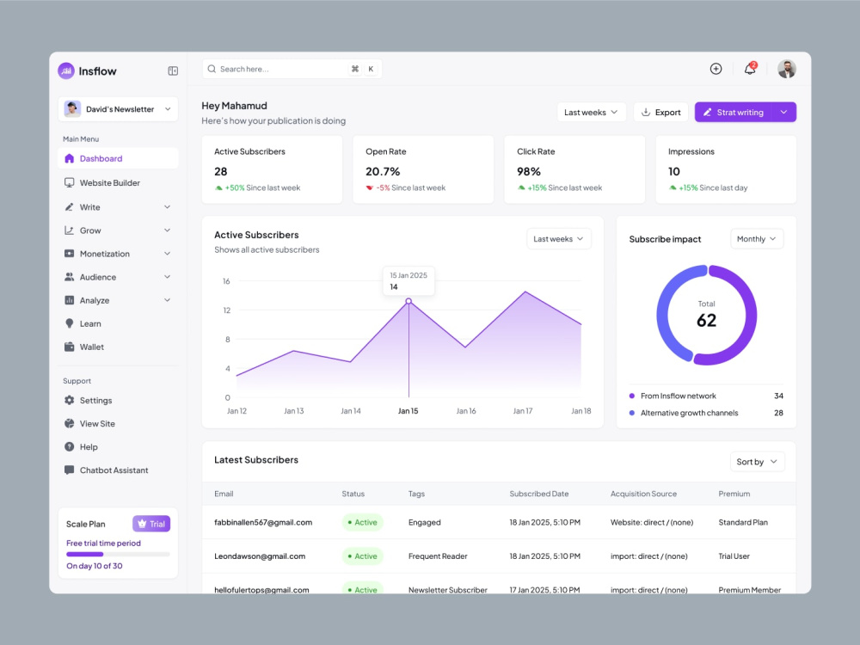Click the Jan 15 axis label
Viewport: 860px width, 645px height.
(x=408, y=411)
